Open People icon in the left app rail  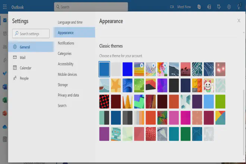pos(5,47)
